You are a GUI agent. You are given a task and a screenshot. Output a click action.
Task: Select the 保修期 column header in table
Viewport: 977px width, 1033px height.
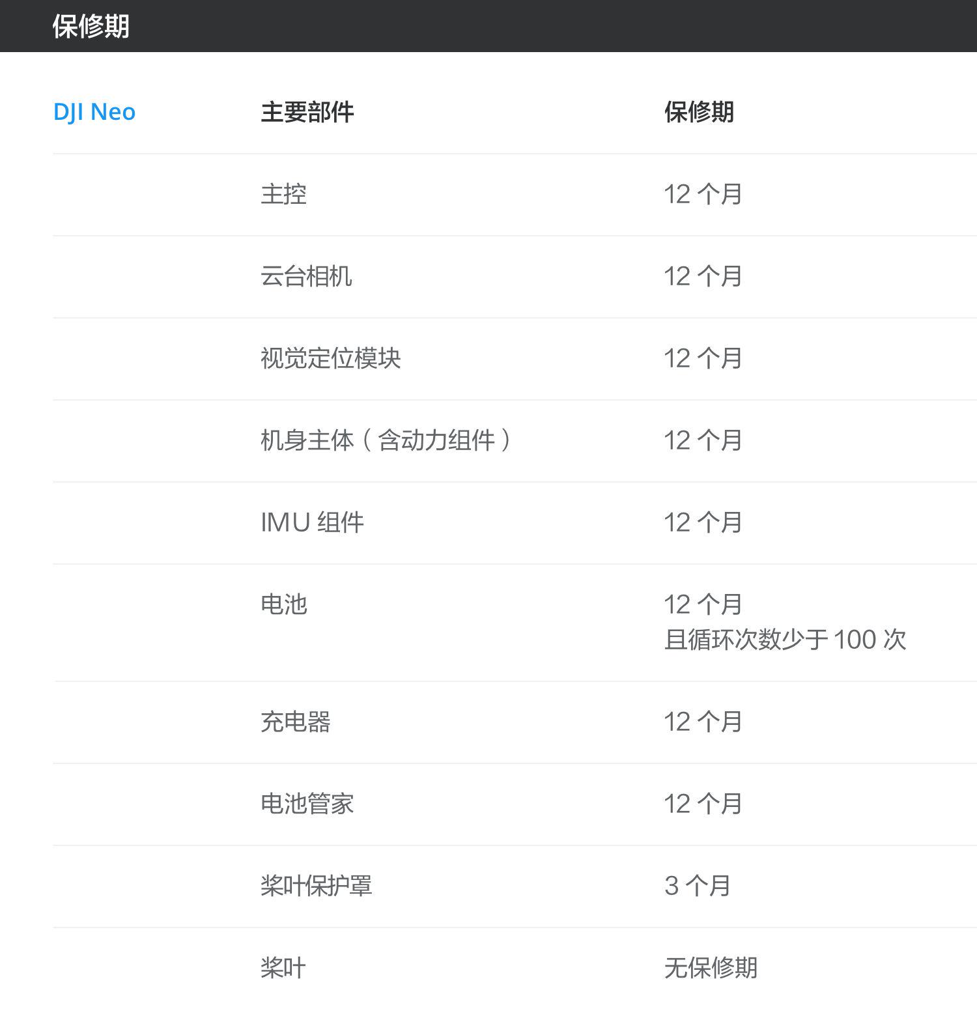[x=699, y=112]
